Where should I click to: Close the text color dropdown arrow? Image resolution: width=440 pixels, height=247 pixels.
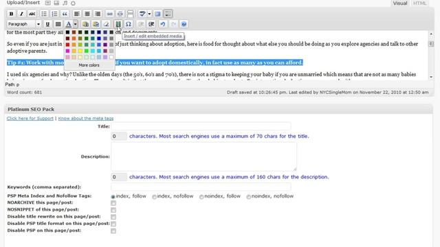point(75,24)
